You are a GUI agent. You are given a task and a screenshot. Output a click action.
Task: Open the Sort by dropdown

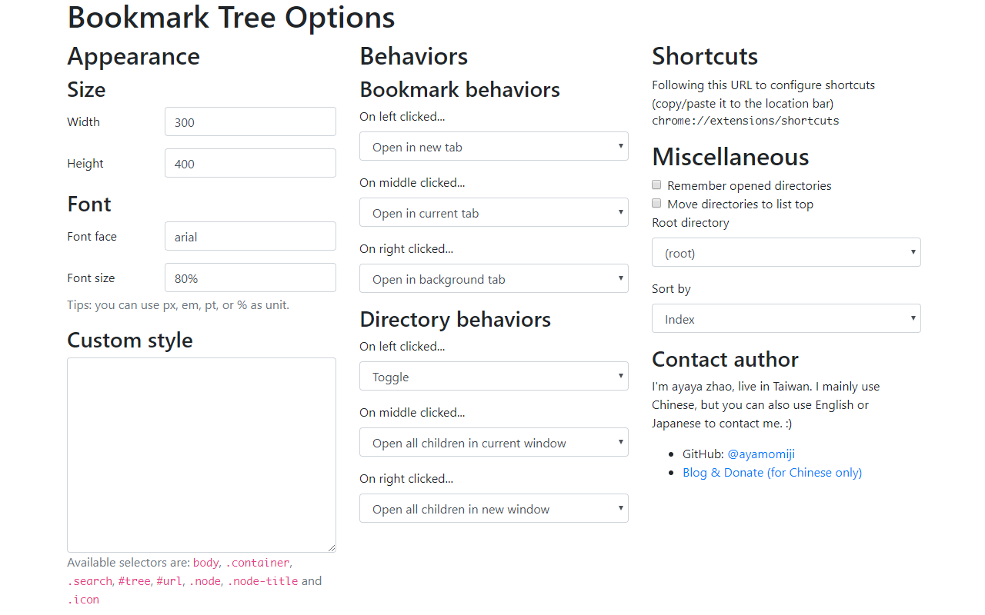click(x=786, y=319)
